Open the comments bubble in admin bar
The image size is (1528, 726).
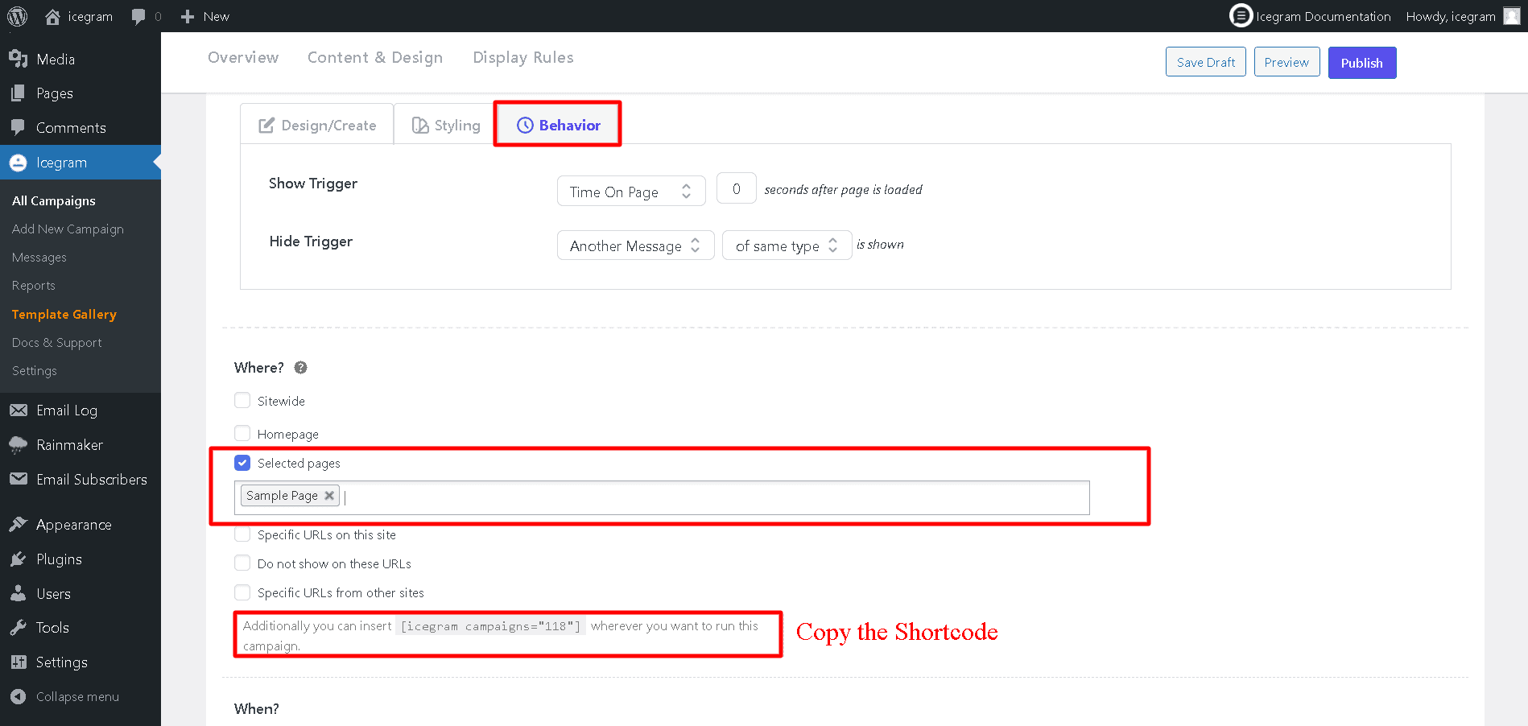click(x=138, y=16)
